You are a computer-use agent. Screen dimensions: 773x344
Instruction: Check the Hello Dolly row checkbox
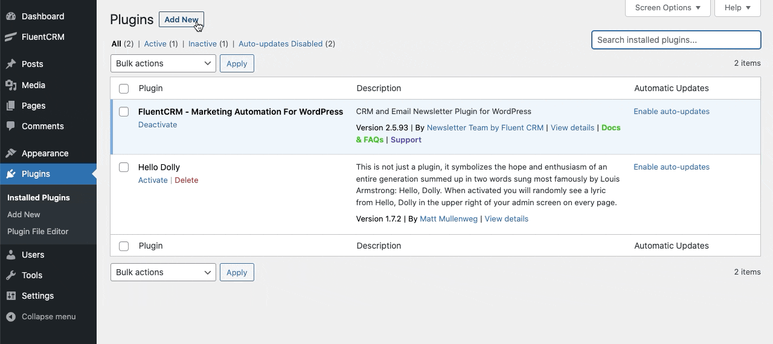click(x=124, y=167)
